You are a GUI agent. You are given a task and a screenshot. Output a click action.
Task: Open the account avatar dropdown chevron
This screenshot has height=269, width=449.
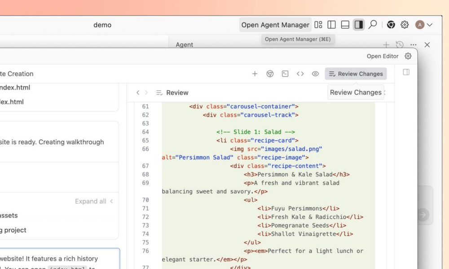tap(430, 25)
